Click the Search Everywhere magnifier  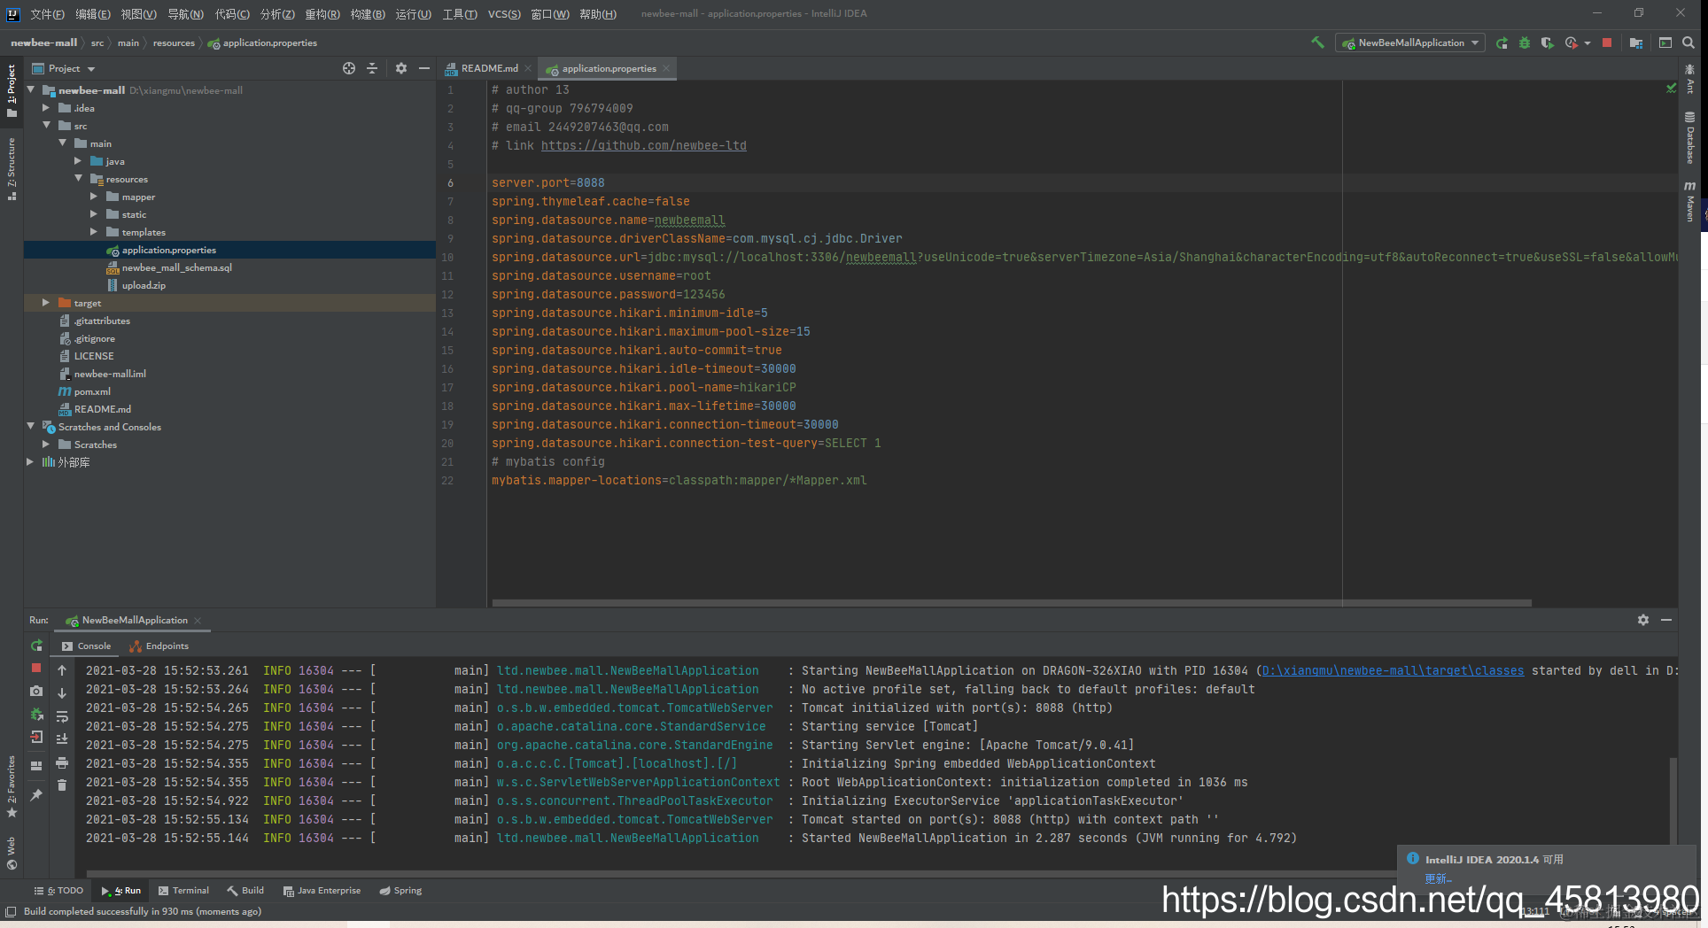click(x=1689, y=43)
